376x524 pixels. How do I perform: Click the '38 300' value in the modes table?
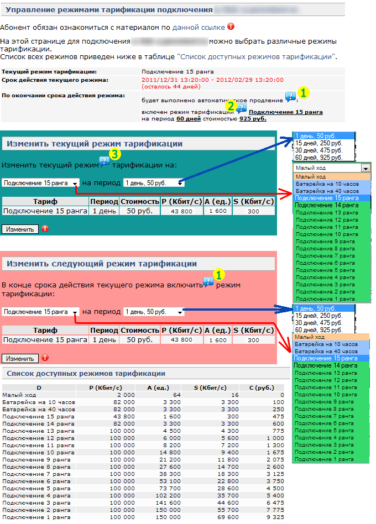(170, 474)
